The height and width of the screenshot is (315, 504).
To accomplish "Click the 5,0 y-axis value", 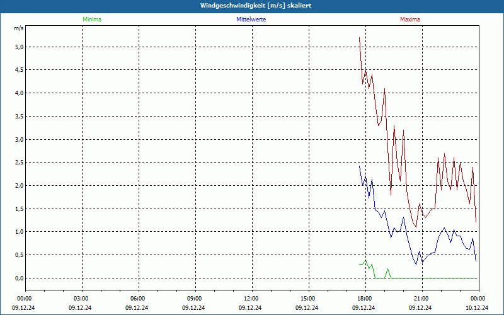I will tap(20, 47).
